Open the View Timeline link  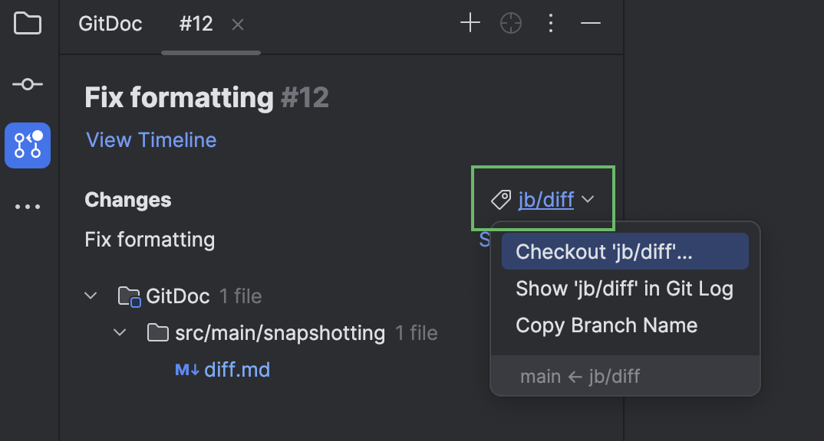(150, 139)
